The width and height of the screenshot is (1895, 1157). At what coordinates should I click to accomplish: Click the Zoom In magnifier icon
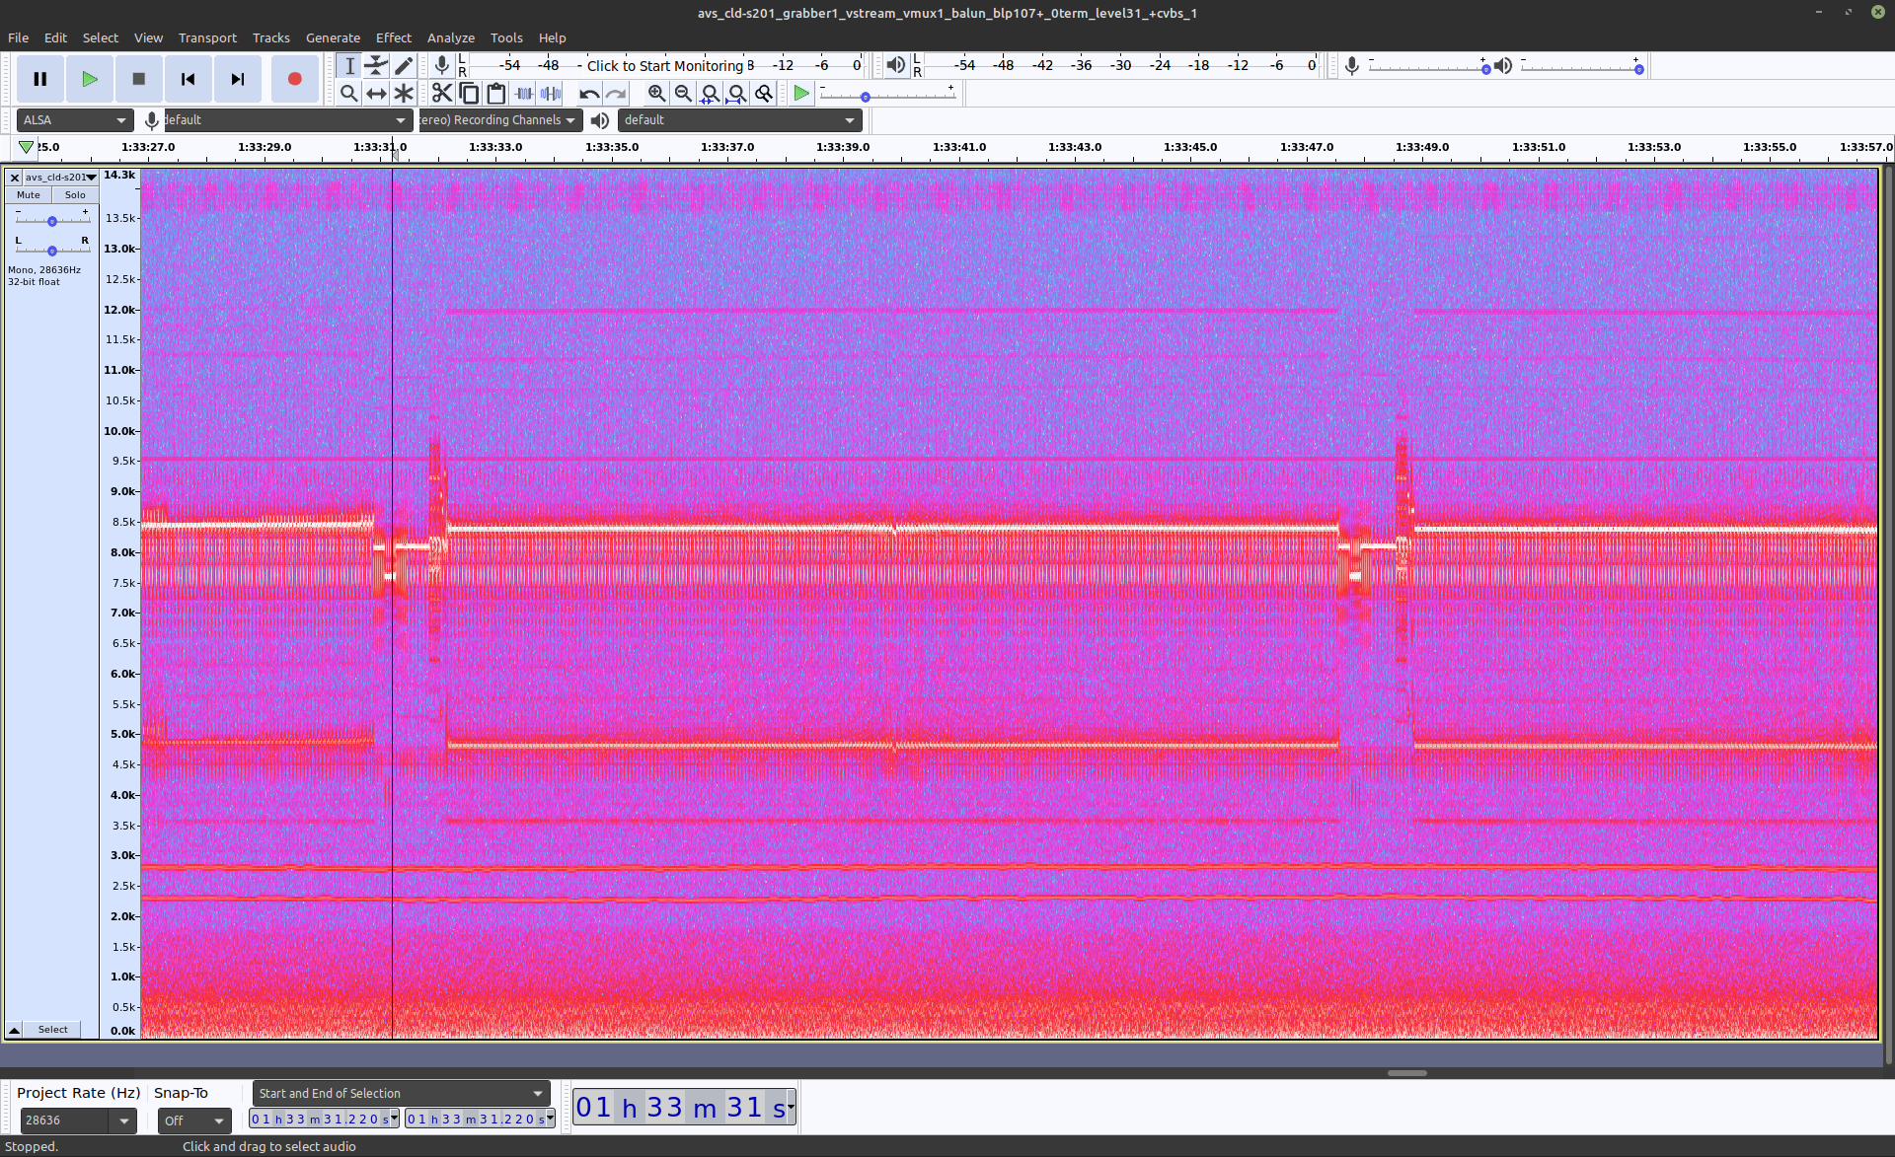[656, 93]
